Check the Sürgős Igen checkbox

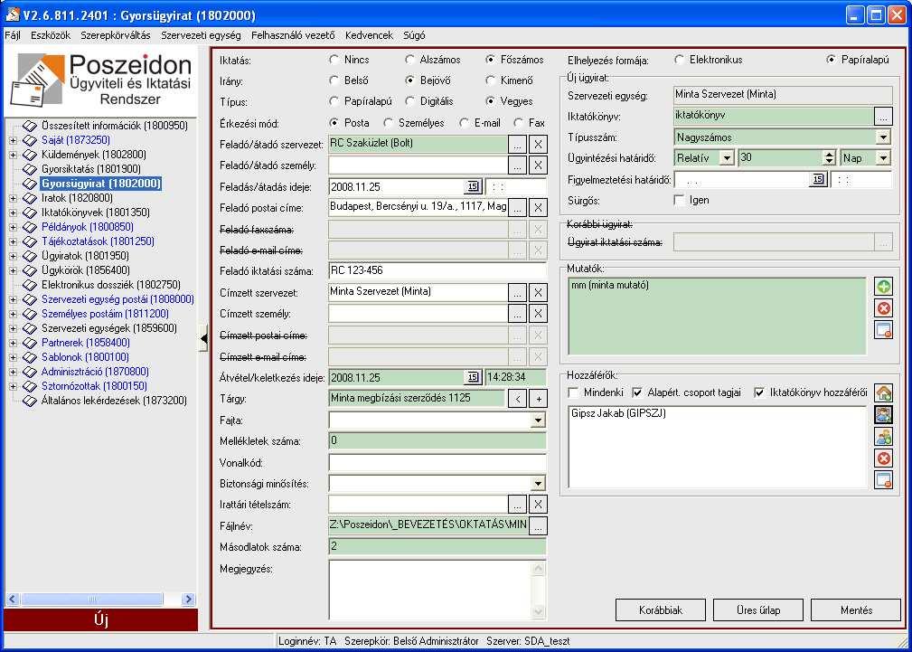tap(679, 200)
